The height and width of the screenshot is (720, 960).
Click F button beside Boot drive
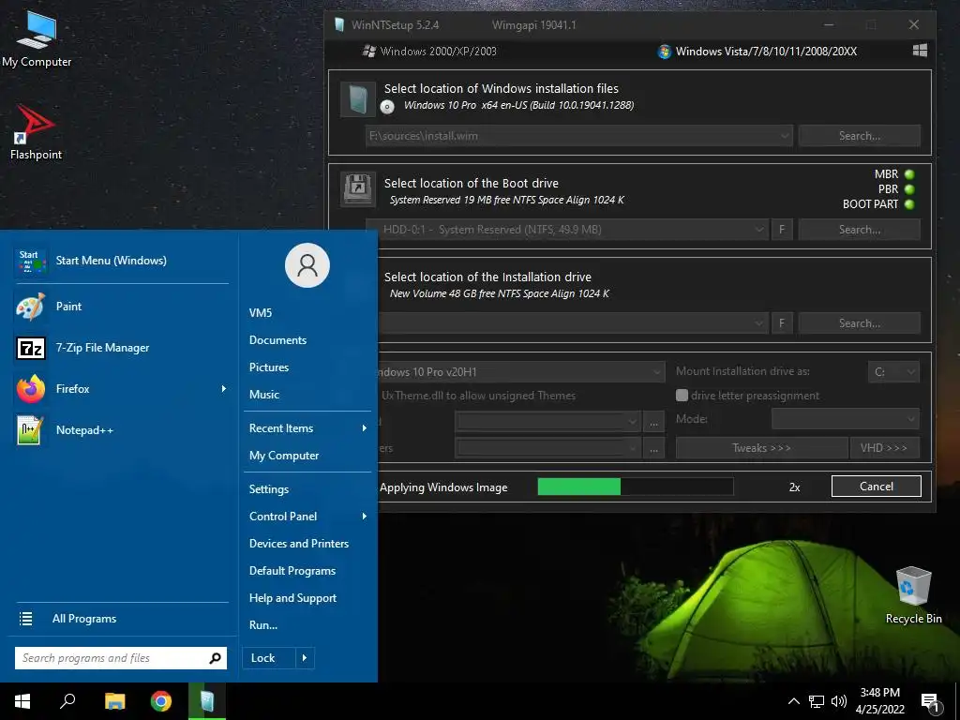click(782, 230)
